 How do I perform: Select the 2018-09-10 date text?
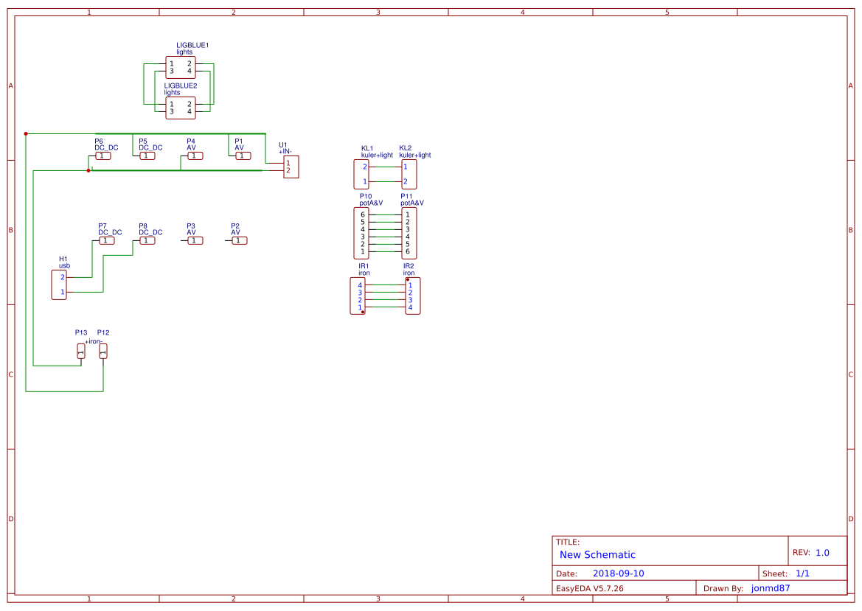pos(619,573)
